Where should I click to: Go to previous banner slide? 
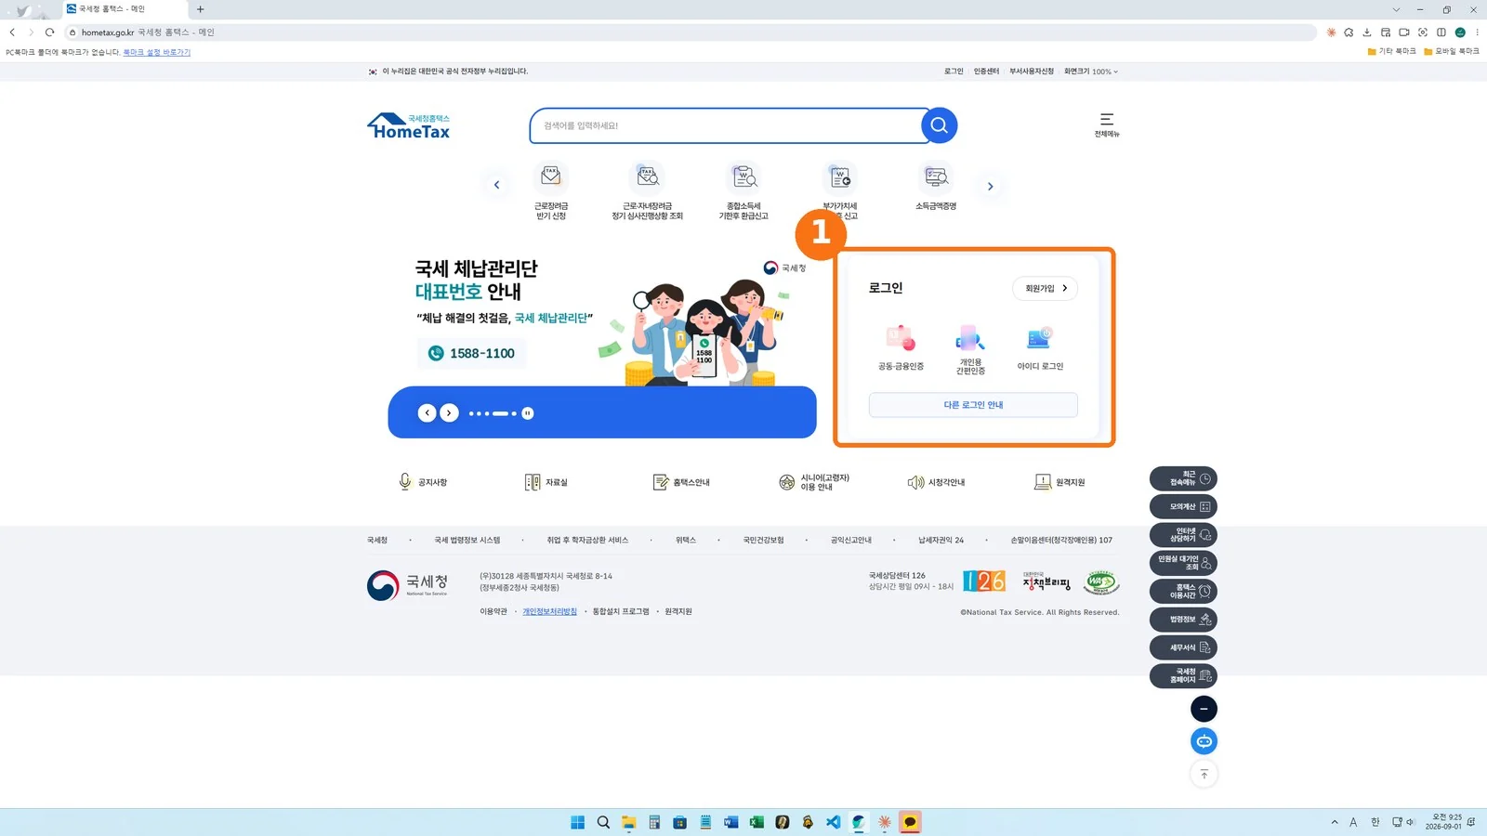(x=427, y=413)
